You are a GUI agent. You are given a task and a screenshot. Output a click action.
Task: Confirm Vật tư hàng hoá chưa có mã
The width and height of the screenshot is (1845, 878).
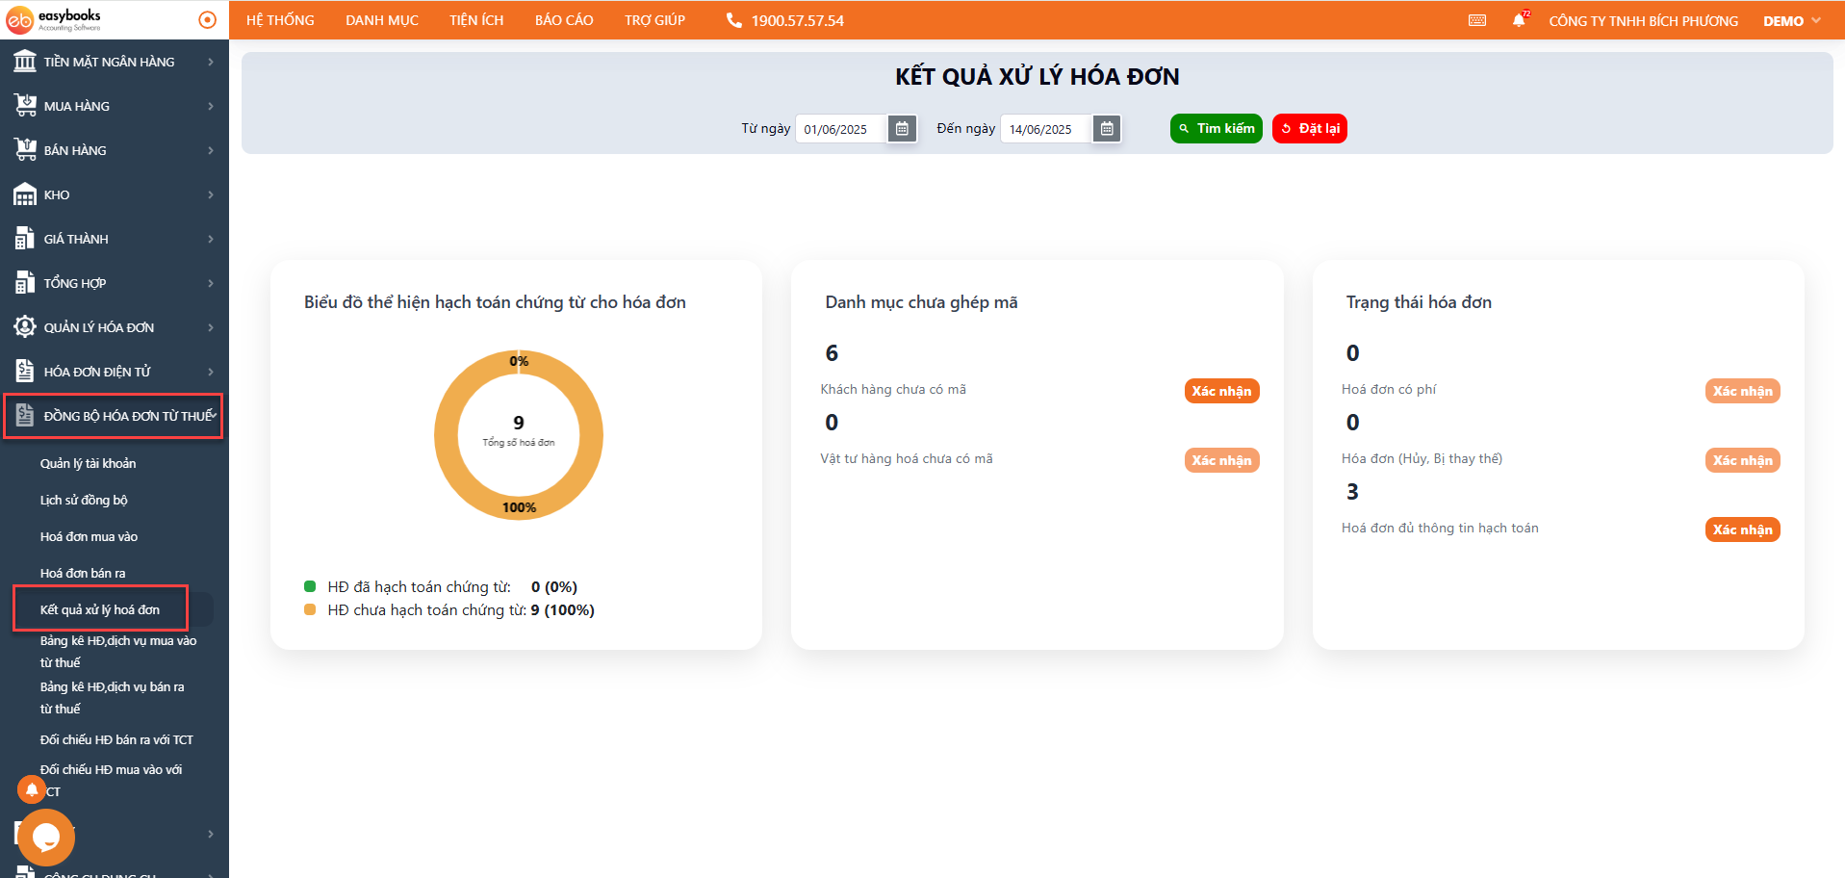click(1221, 460)
